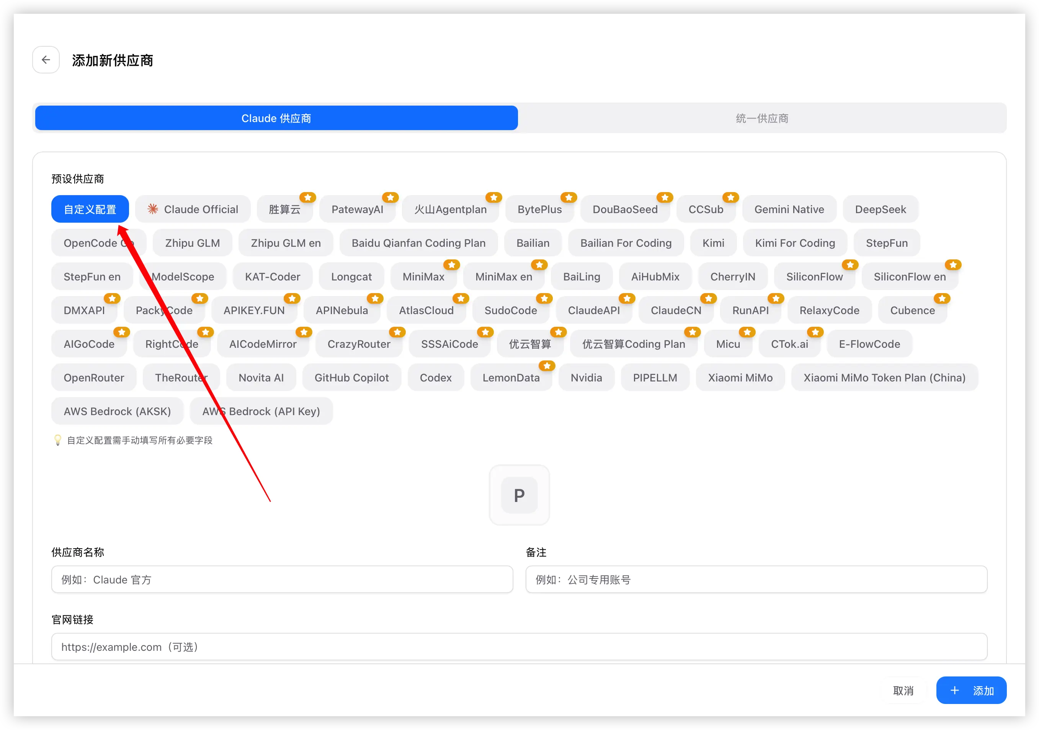Pick the AiHubMix preset
Image resolution: width=1039 pixels, height=730 pixels.
(x=655, y=276)
